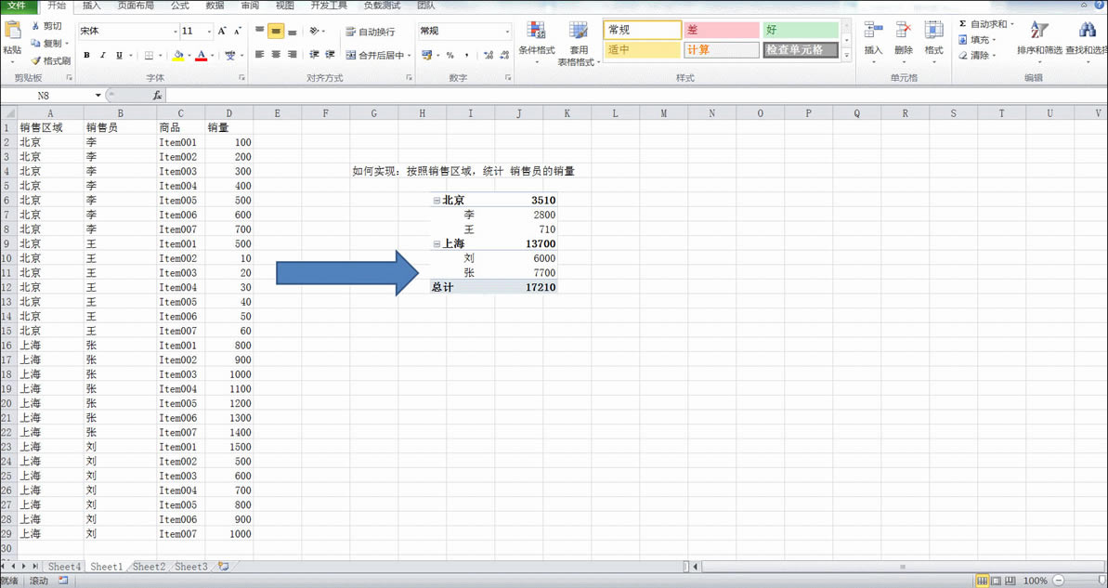The image size is (1108, 588).
Task: Toggle align text right
Action: point(292,55)
